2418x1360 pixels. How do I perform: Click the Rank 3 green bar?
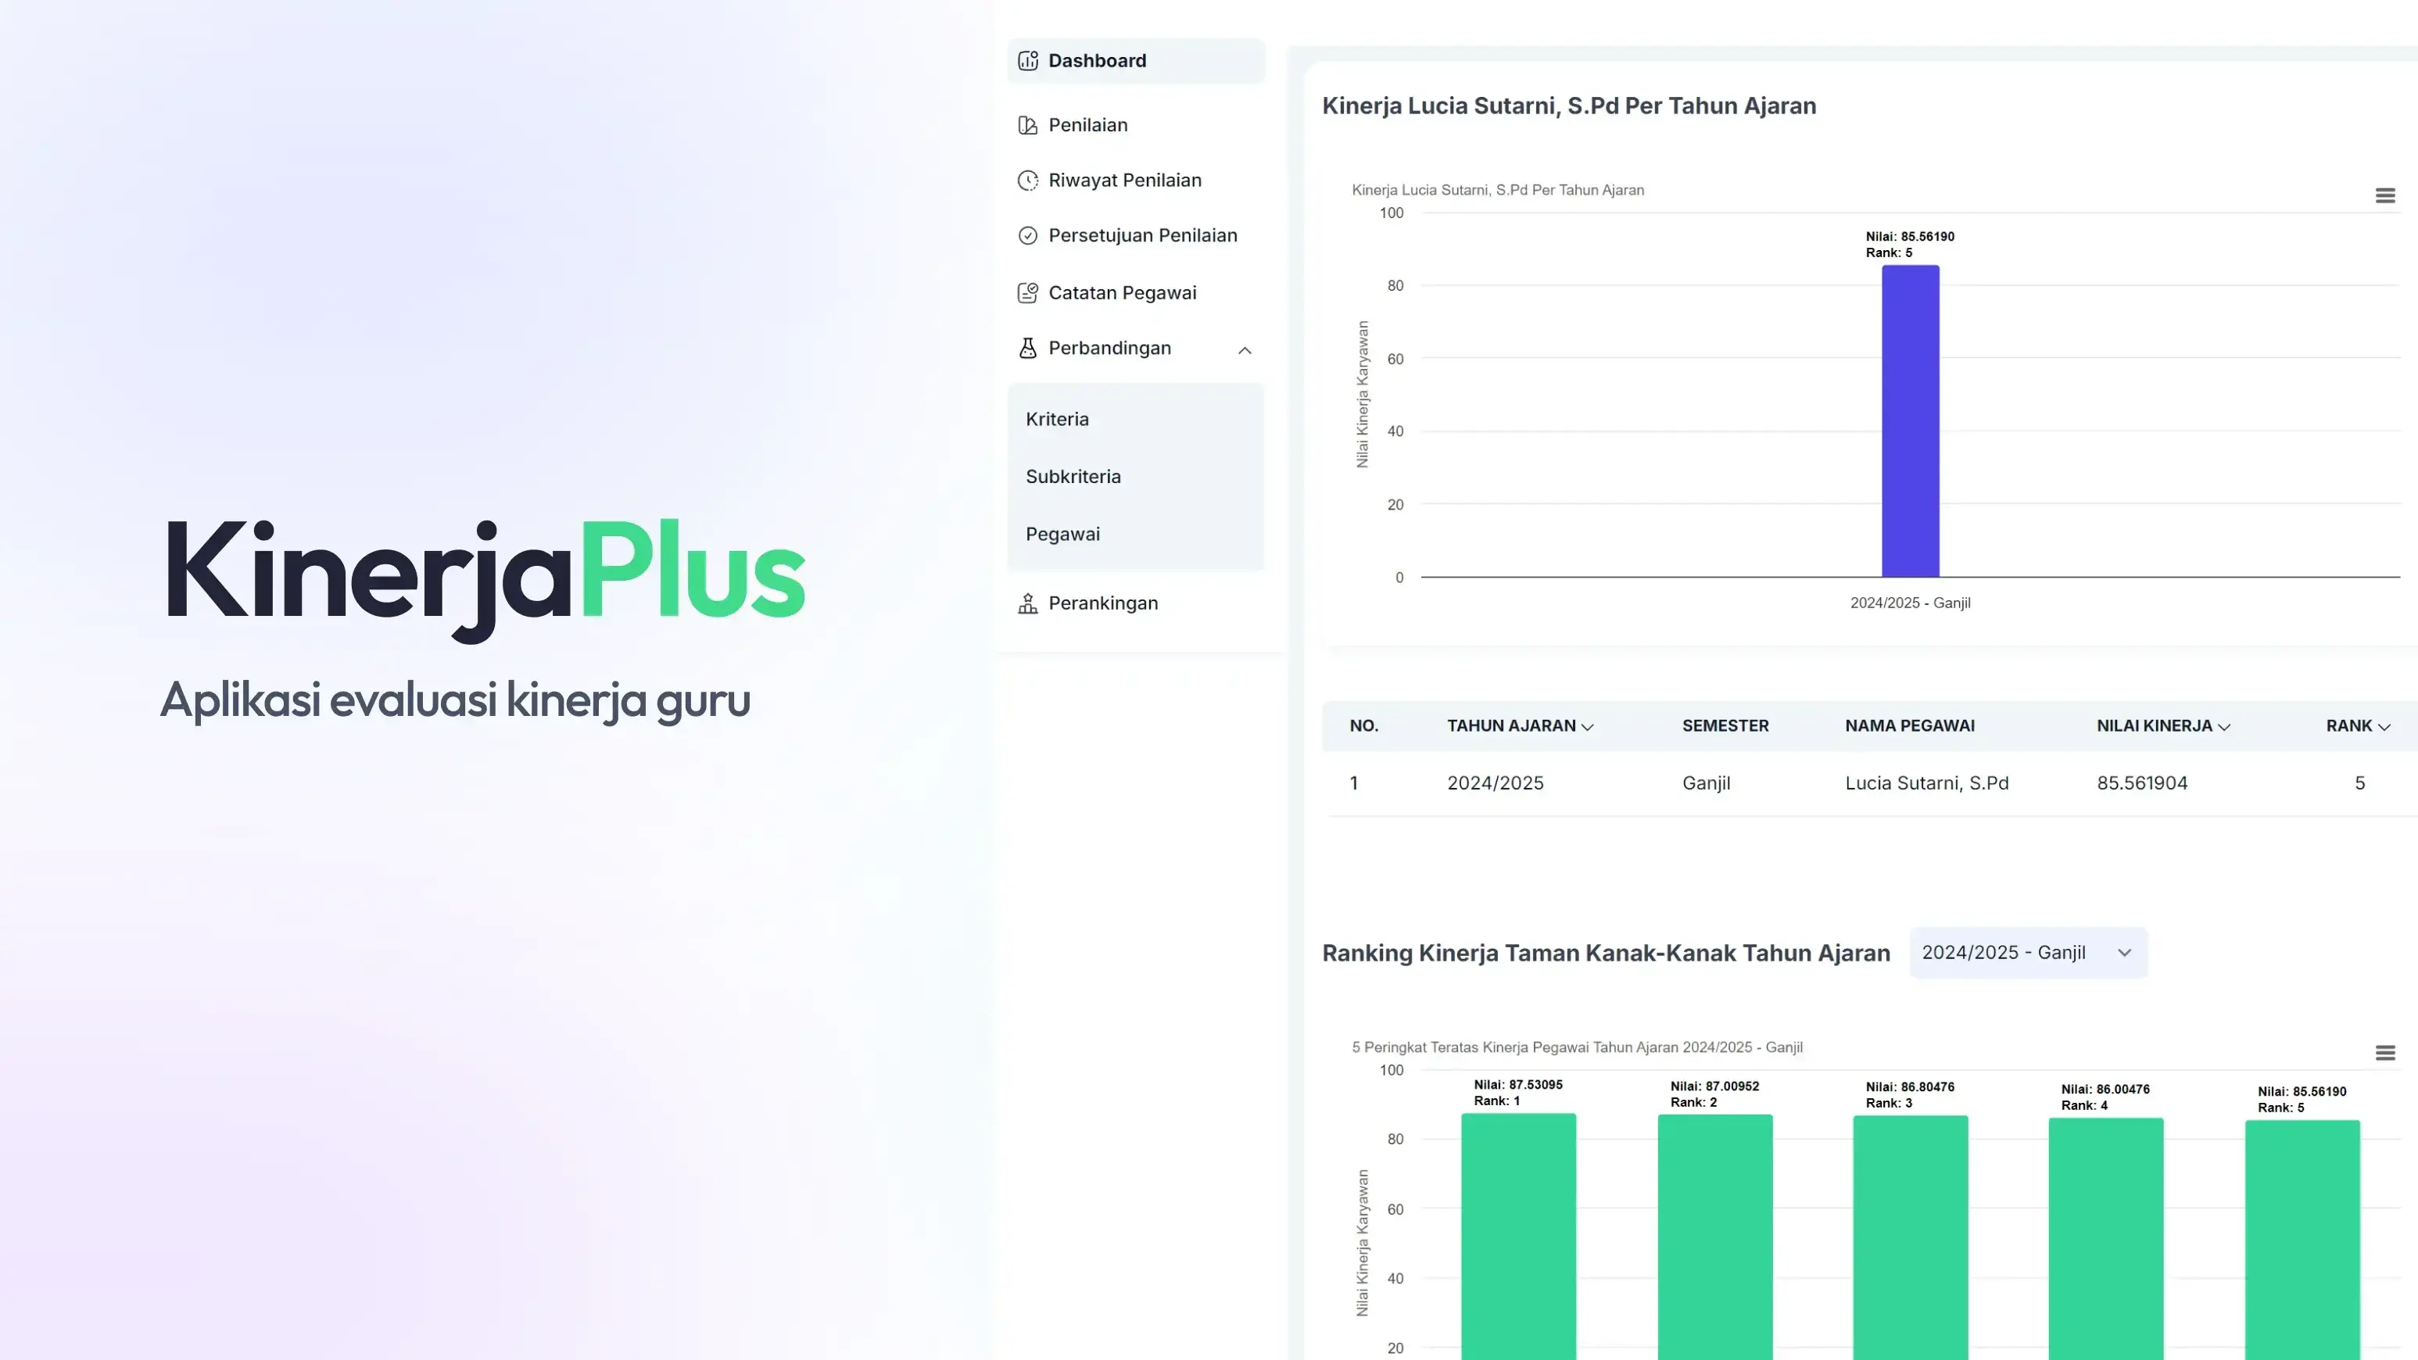1910,1237
